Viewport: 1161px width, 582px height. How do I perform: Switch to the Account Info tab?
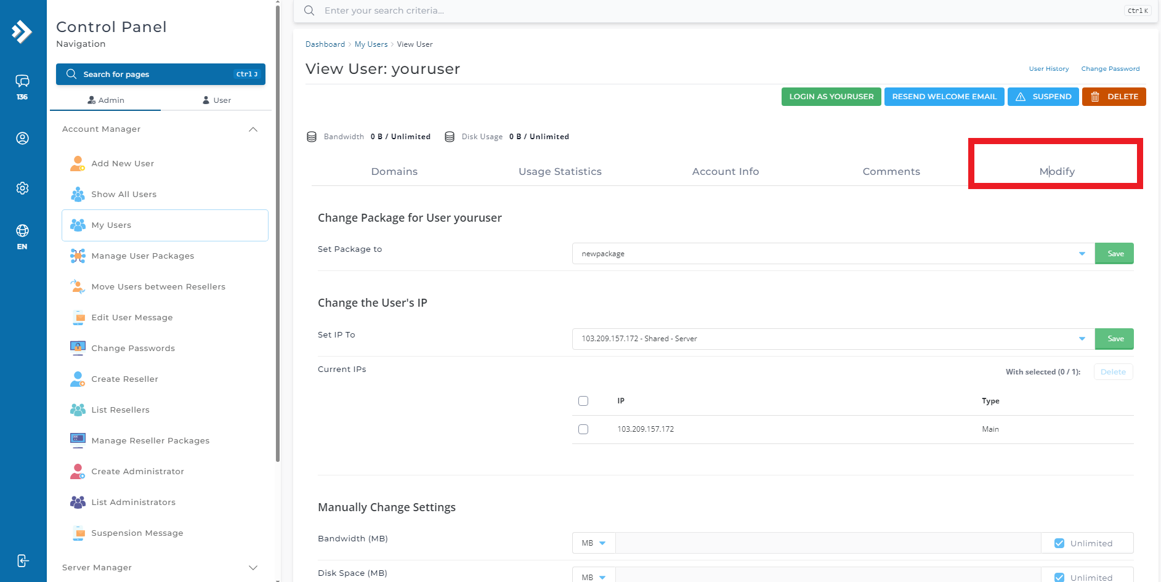point(726,172)
